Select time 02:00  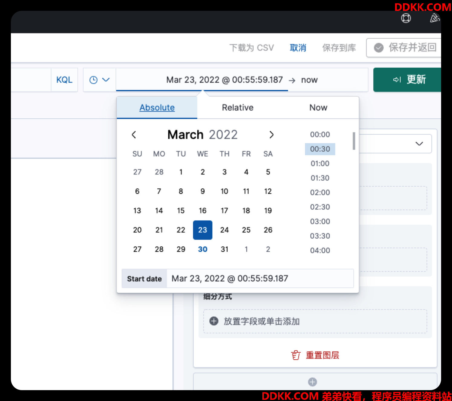tap(320, 193)
